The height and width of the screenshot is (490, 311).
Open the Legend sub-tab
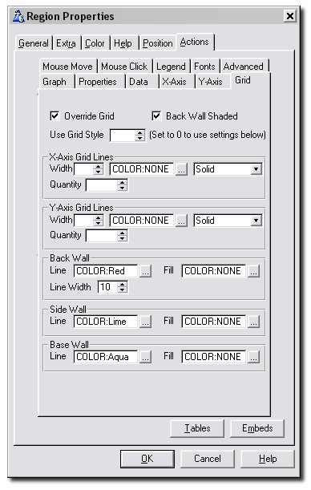(x=171, y=67)
